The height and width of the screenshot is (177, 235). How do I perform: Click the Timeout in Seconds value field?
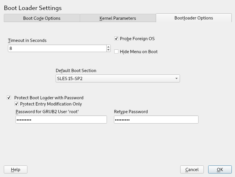coord(57,48)
